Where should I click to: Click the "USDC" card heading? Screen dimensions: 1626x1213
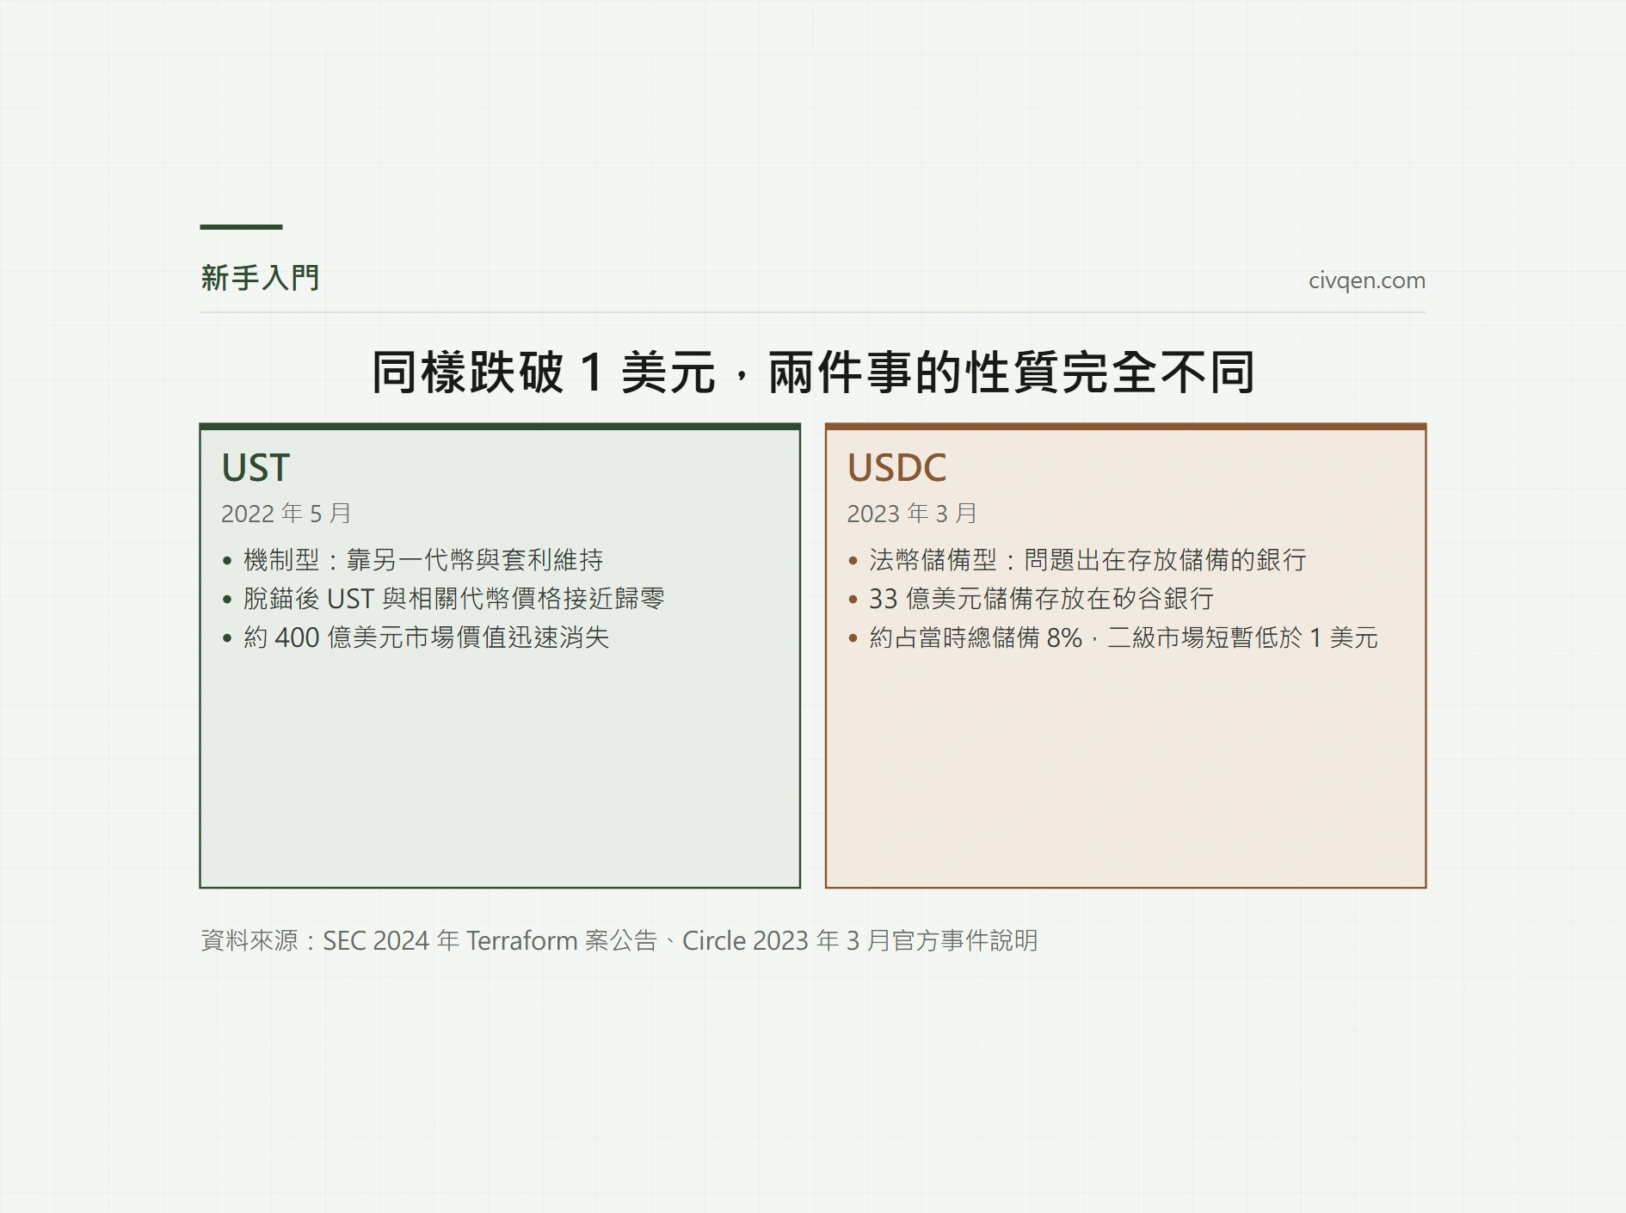pos(896,468)
